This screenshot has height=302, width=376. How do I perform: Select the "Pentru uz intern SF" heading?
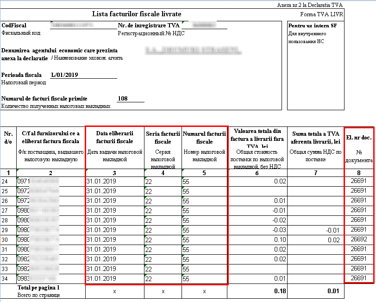[x=313, y=25]
